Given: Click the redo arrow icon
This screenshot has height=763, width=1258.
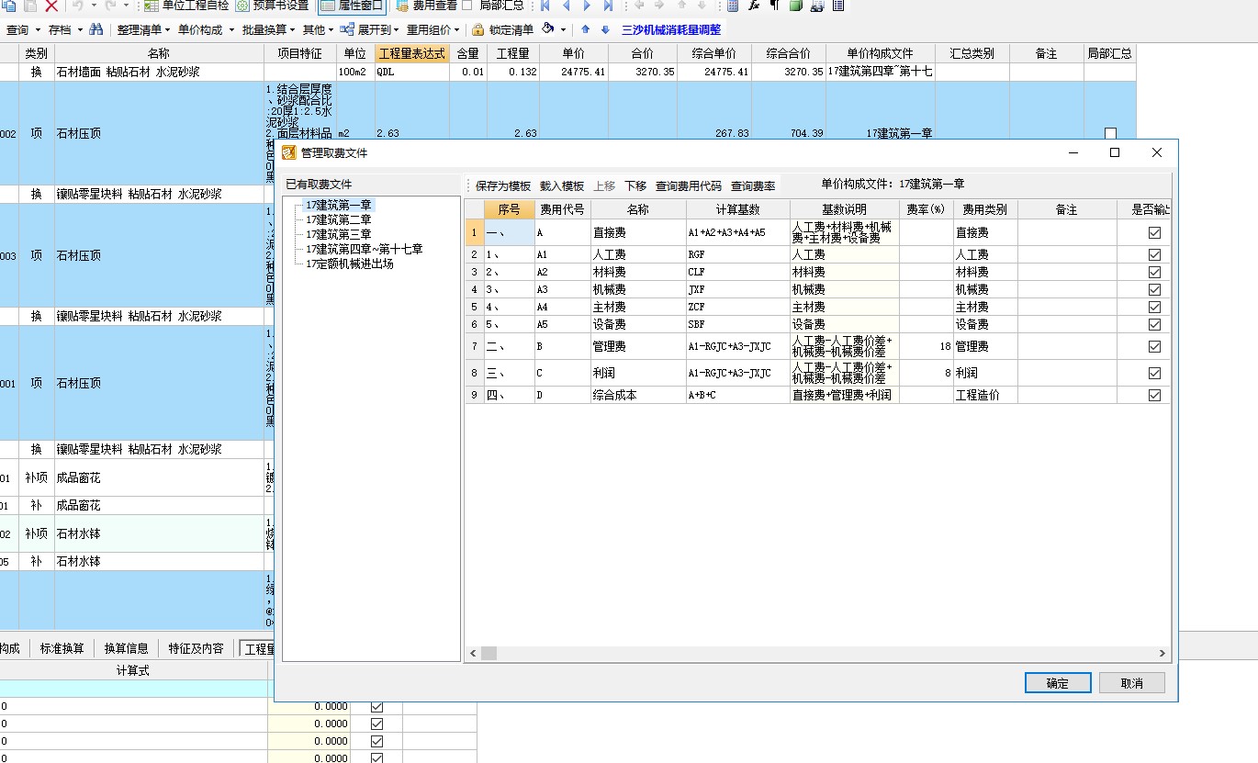Looking at the screenshot, I should coord(110,6).
